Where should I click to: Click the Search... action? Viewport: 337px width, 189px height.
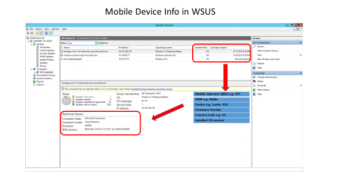pos(261,47)
